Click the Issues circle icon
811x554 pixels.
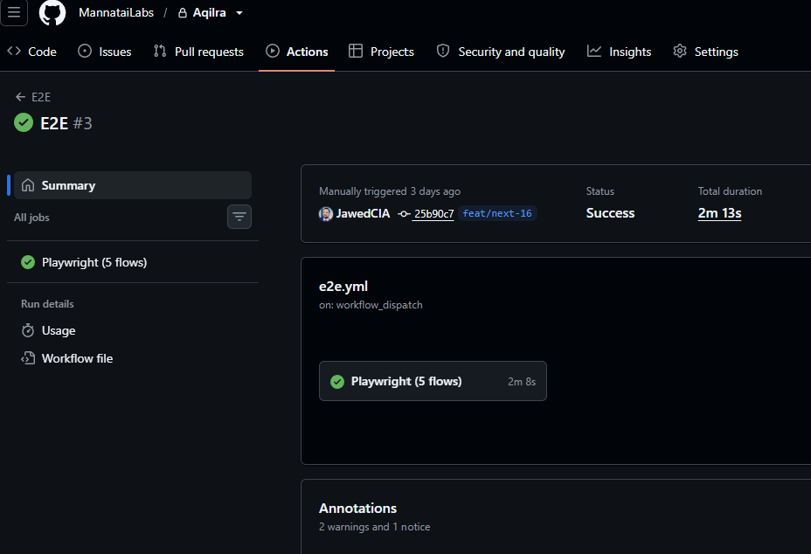tap(85, 51)
